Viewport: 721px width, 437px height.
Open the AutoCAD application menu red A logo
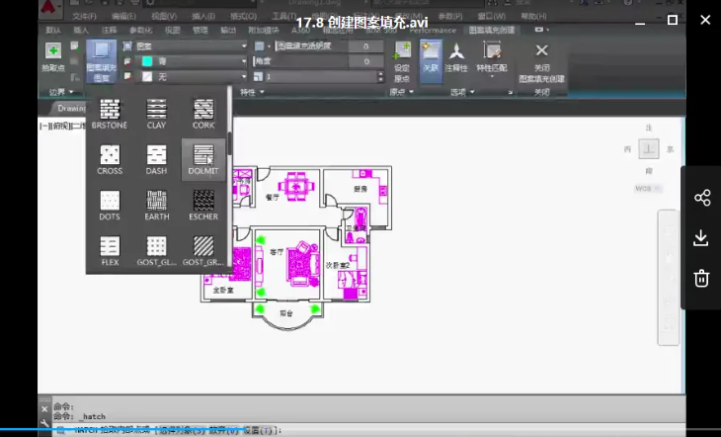click(50, 7)
